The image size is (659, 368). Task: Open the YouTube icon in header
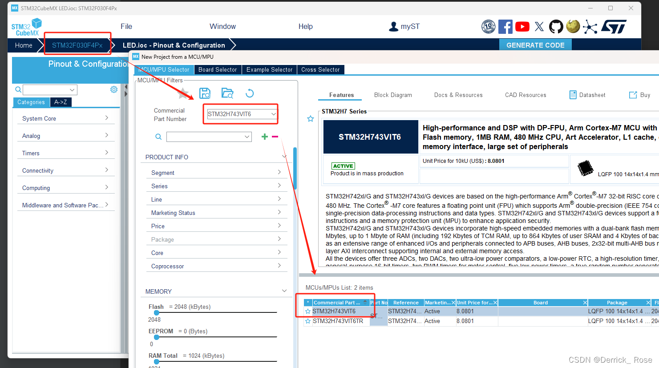[x=522, y=27]
